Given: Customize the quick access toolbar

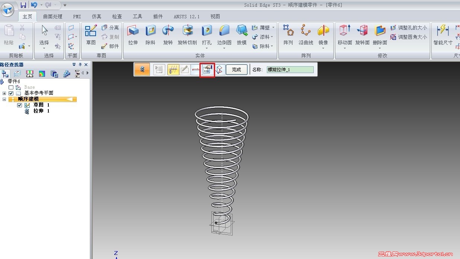Looking at the screenshot, I should [x=65, y=5].
